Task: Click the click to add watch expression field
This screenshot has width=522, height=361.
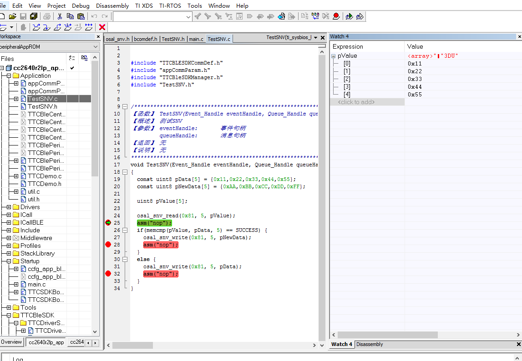Action: pyautogui.click(x=367, y=102)
